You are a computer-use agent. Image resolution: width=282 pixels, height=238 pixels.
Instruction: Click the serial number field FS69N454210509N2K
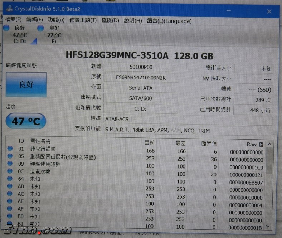click(141, 77)
